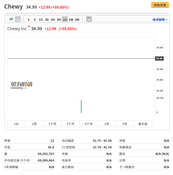The height and width of the screenshot is (175, 173).
Task: Click the 52 周范围 value 32.74 - 41.34
Action: 102,147
